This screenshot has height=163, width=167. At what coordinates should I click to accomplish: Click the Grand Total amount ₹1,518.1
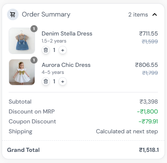149,150
